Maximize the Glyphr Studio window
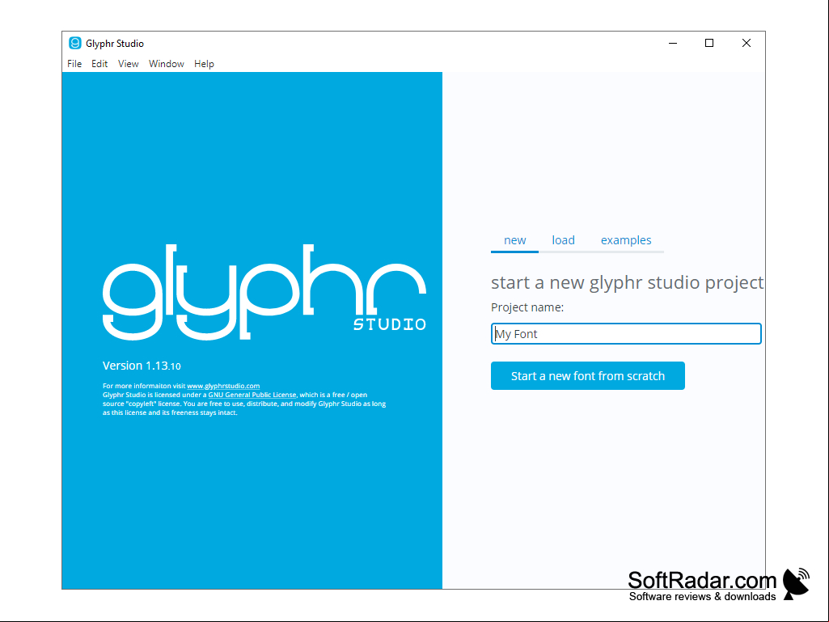This screenshot has width=829, height=622. tap(709, 44)
